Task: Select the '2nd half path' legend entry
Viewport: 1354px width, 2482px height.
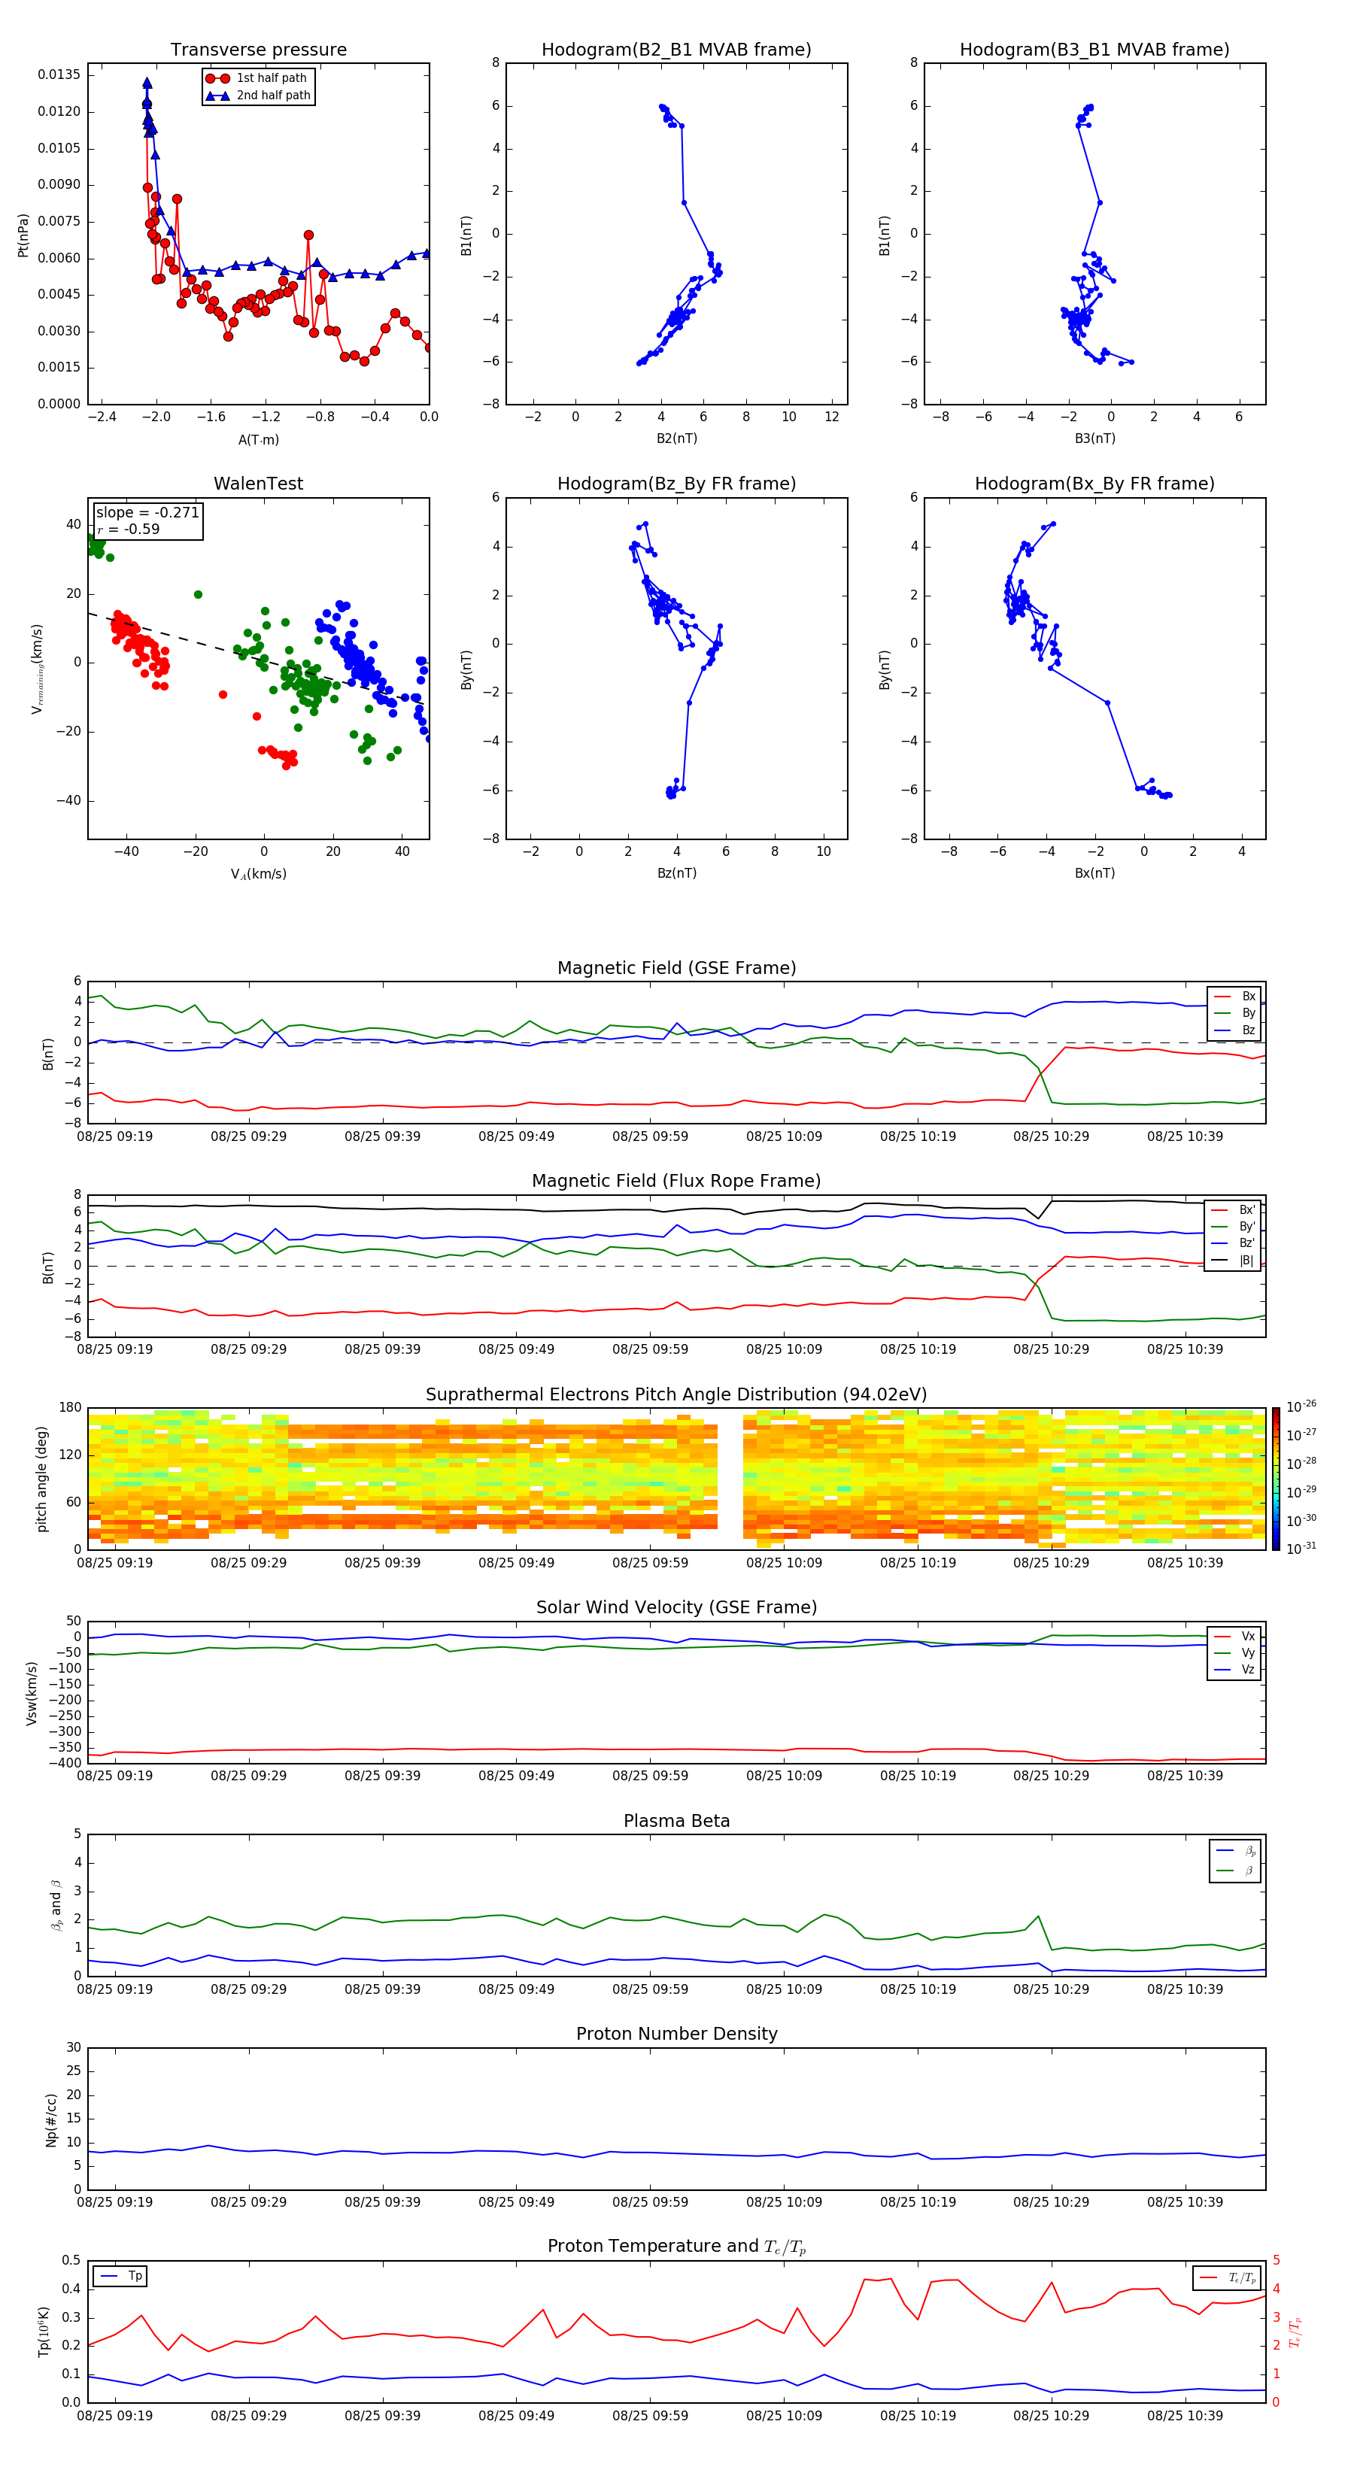Action: [258, 96]
